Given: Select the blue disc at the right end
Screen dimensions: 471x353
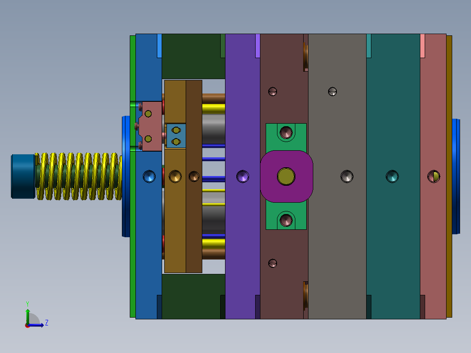Looking at the screenshot, I should click(456, 176).
